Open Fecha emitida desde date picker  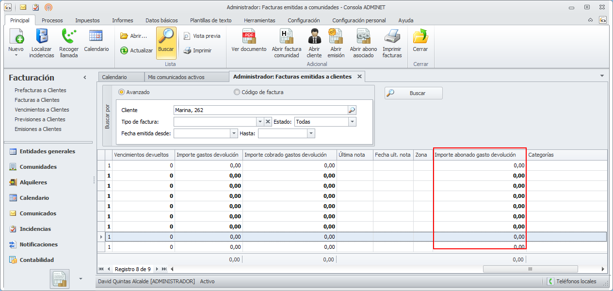click(234, 133)
